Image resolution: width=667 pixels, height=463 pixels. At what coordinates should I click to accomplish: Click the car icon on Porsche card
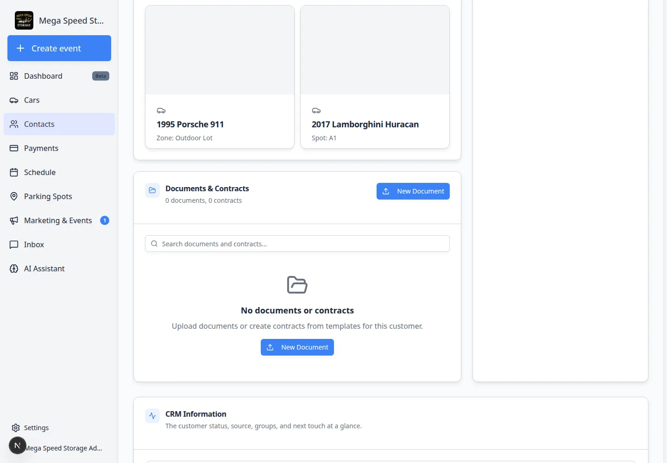point(161,111)
